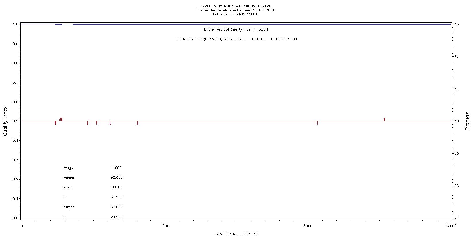Click the '4000' x-axis tick label
Viewport: 473px width, 242px height.
click(165, 226)
